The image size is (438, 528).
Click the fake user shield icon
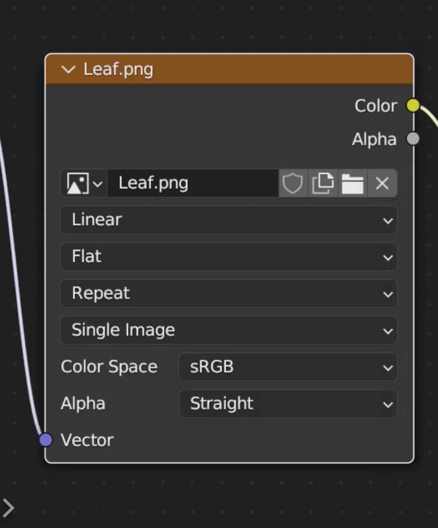click(x=293, y=183)
